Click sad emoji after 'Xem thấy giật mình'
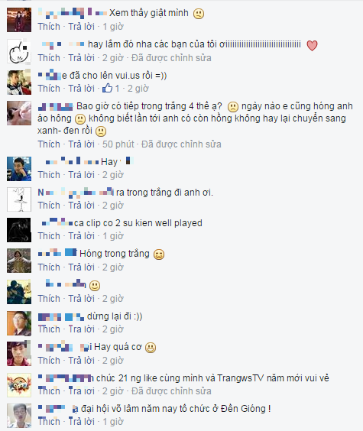363x431 pixels. point(199,14)
